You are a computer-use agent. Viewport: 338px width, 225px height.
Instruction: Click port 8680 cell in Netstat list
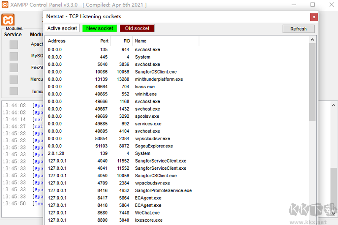[102, 213]
